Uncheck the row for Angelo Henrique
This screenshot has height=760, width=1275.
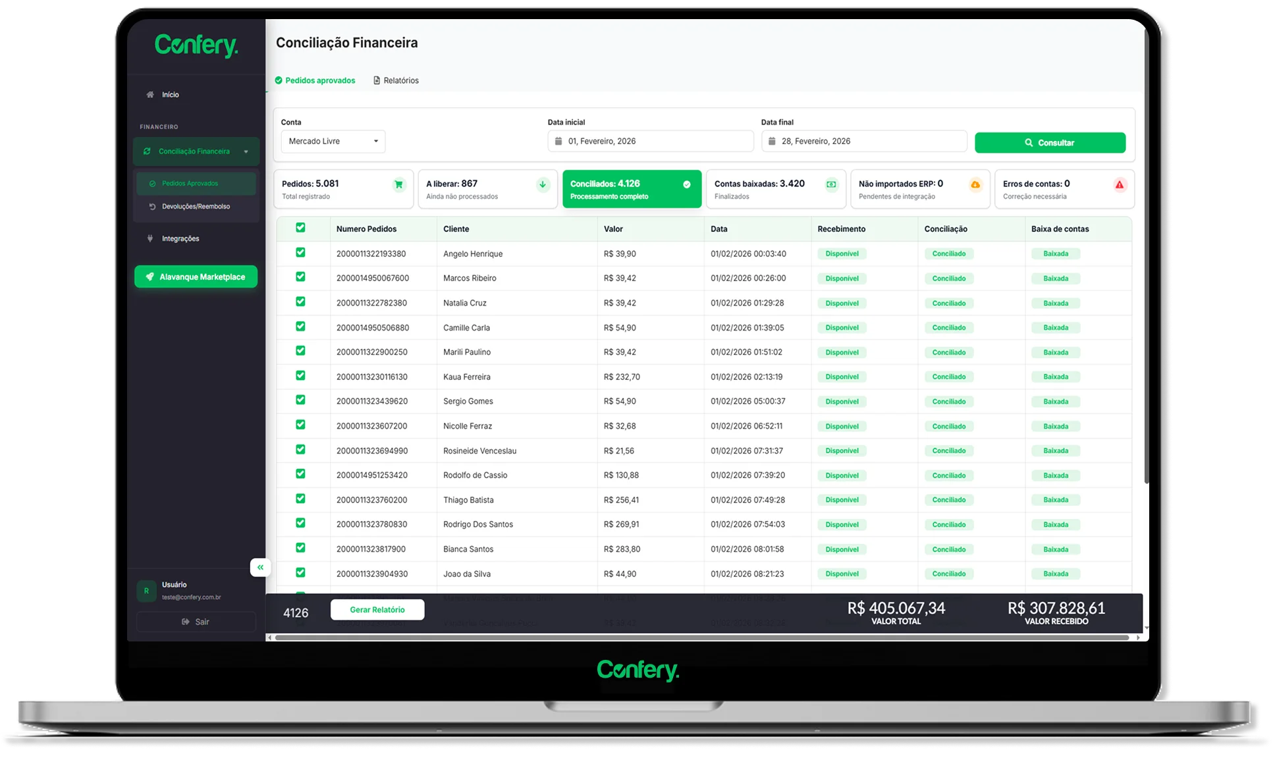coord(301,252)
